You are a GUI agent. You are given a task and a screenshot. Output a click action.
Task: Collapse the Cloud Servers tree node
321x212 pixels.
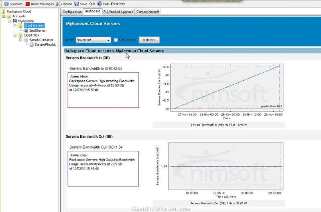tap(14, 26)
